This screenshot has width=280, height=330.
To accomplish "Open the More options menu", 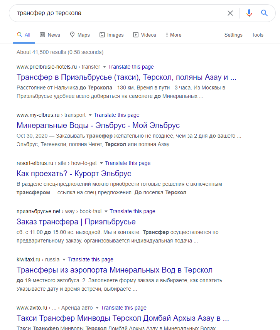I will coord(174,35).
